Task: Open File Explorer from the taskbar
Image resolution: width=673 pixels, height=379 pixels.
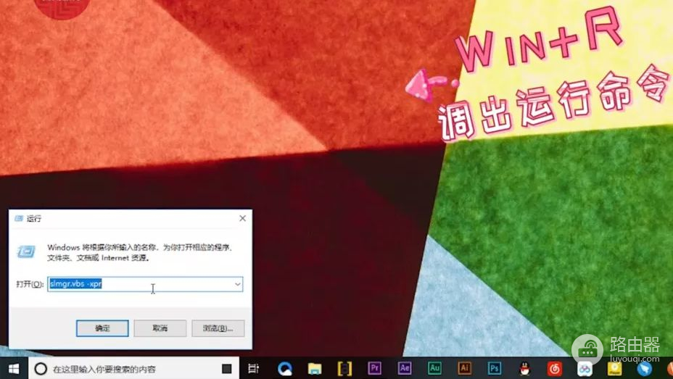Action: coord(315,369)
